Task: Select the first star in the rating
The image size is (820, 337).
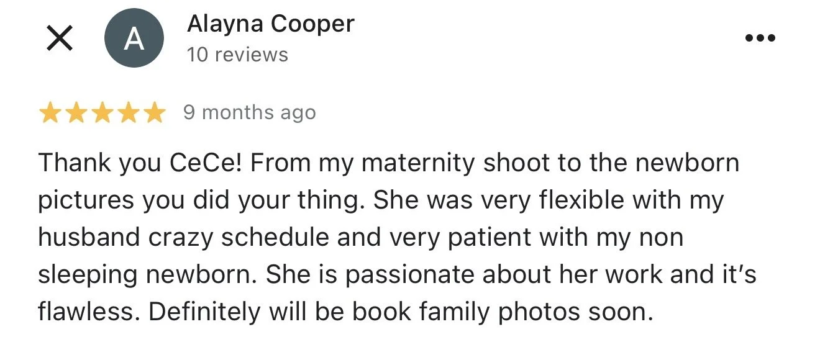Action: (51, 113)
